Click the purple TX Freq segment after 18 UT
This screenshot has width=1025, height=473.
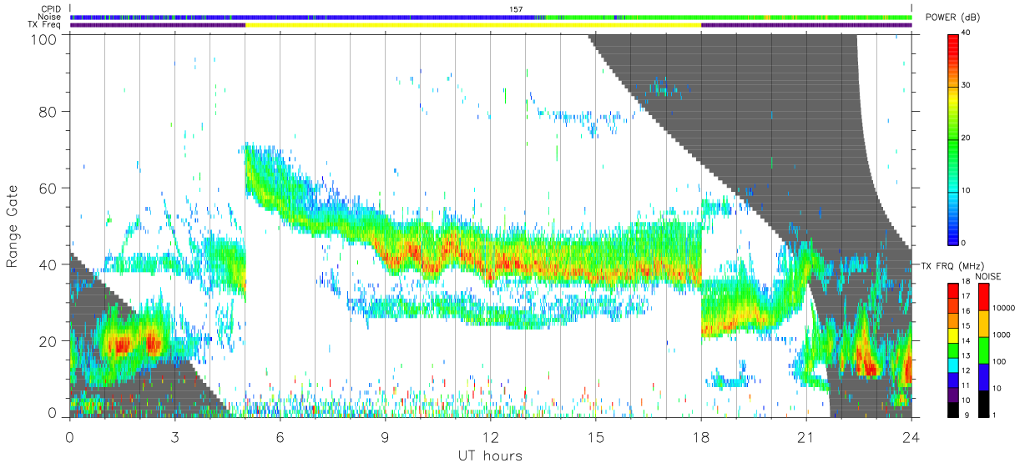(x=806, y=25)
